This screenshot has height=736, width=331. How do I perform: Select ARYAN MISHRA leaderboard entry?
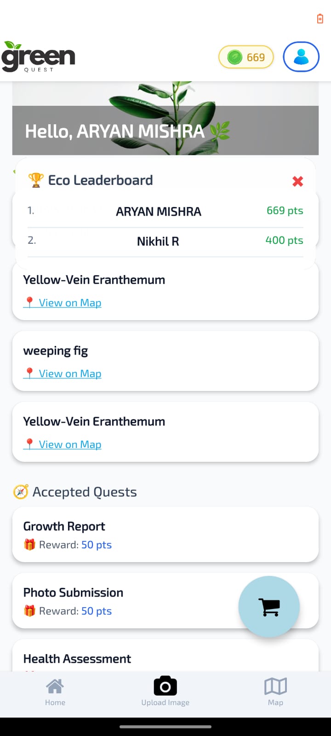pos(159,212)
